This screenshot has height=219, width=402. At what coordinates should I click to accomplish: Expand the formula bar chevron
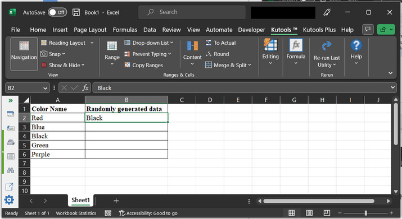[392, 87]
